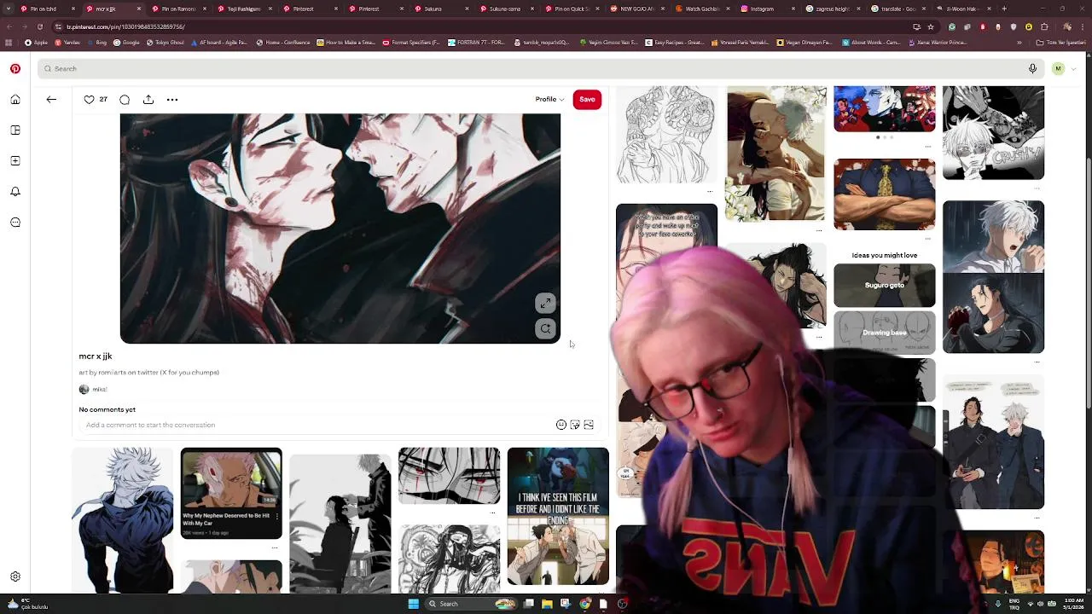The height and width of the screenshot is (614, 1092).
Task: Open pin more options ellipsis
Action: pos(172,100)
